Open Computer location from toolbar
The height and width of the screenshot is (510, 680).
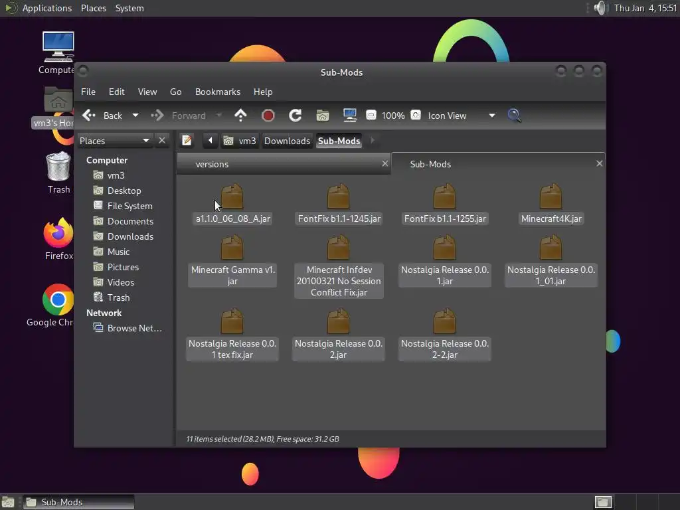click(x=349, y=116)
